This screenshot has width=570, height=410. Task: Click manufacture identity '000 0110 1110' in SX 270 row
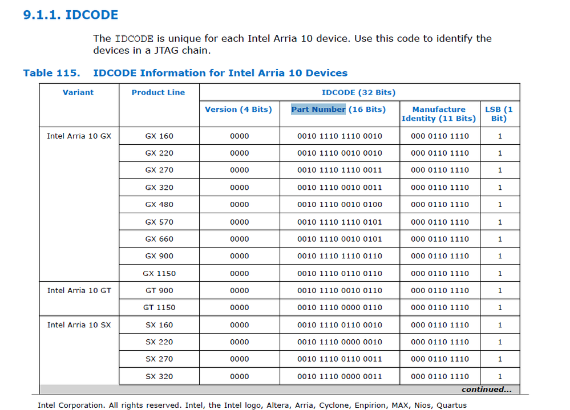(x=440, y=359)
